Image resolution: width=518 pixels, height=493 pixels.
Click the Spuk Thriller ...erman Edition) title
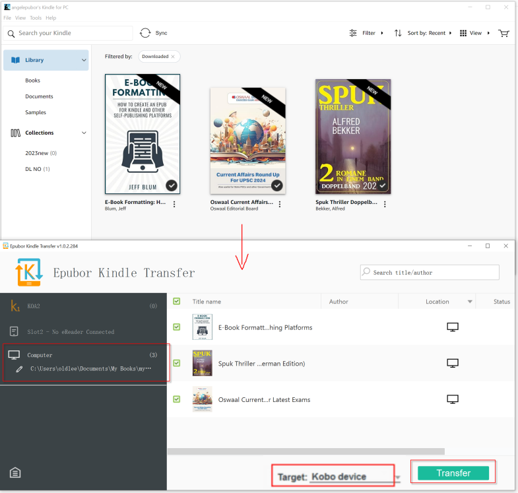[x=262, y=364]
